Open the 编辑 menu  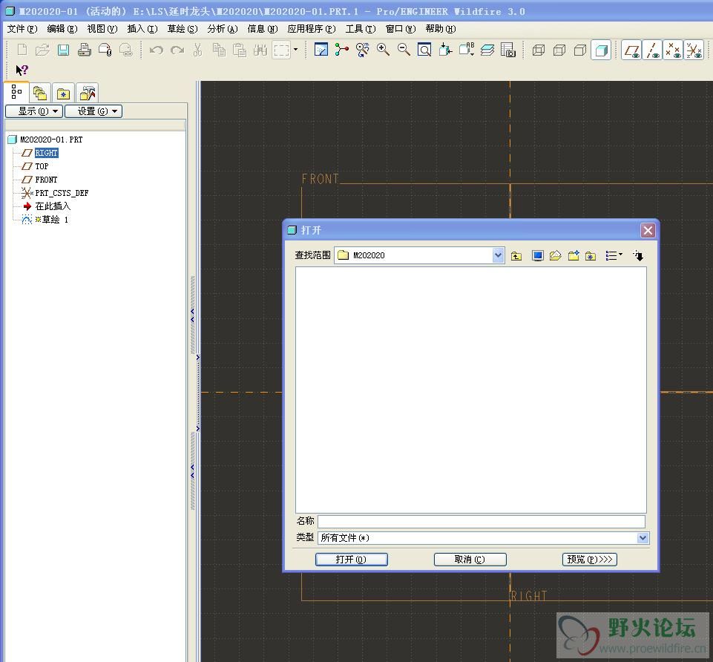point(62,29)
